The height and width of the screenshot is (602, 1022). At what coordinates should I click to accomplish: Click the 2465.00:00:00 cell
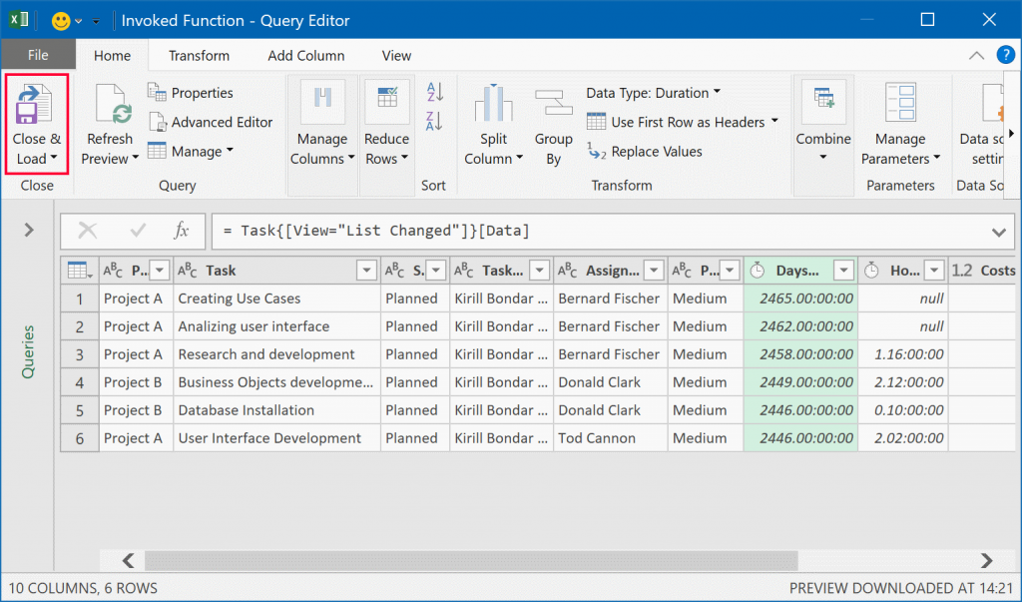[x=800, y=299]
